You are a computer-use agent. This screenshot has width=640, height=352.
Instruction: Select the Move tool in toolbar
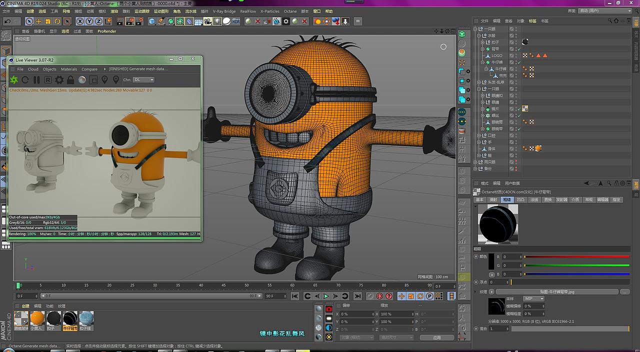(x=38, y=21)
